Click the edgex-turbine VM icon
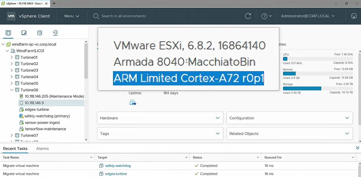Image resolution: width=361 pixels, height=177 pixels. click(21, 109)
